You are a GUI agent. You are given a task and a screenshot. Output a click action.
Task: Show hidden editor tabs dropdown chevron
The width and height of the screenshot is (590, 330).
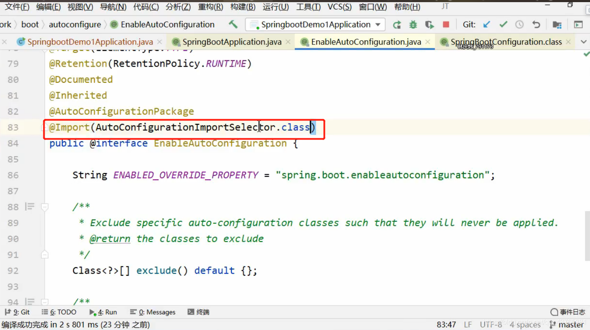[583, 42]
